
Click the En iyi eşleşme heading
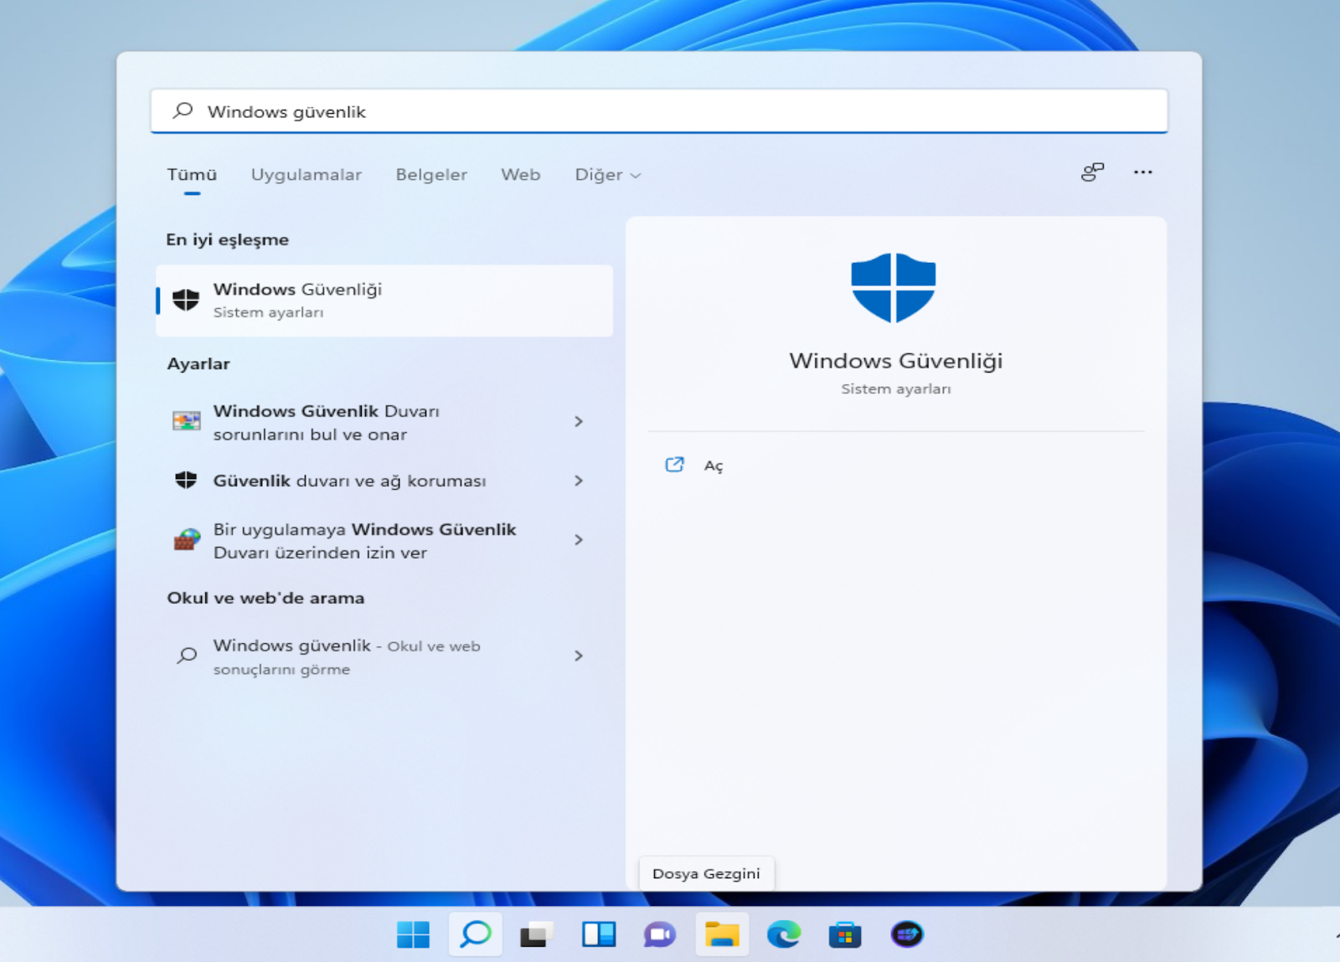(227, 239)
